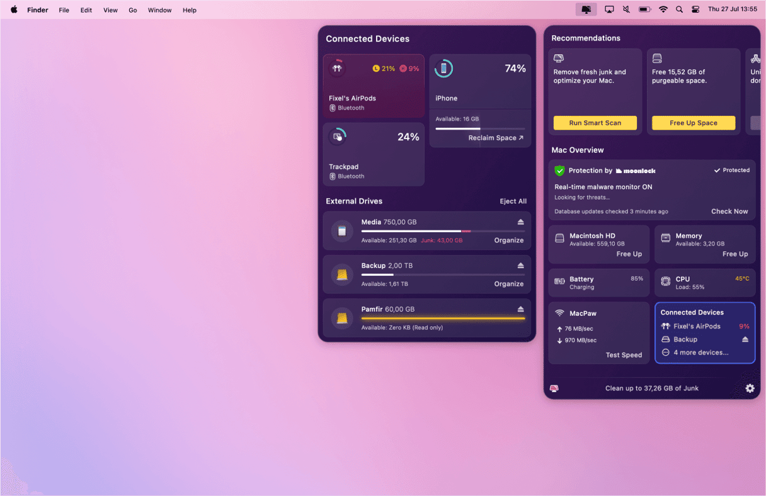Click the 'Protected' status badge
766x496 pixels.
(732, 171)
